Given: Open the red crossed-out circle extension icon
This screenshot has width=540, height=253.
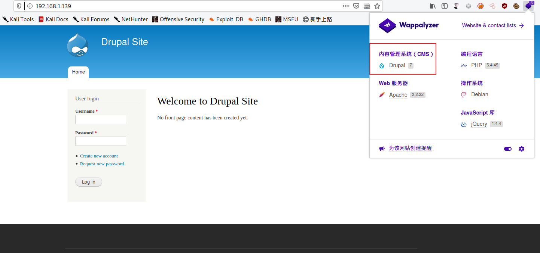Looking at the screenshot, I should pos(480,6).
